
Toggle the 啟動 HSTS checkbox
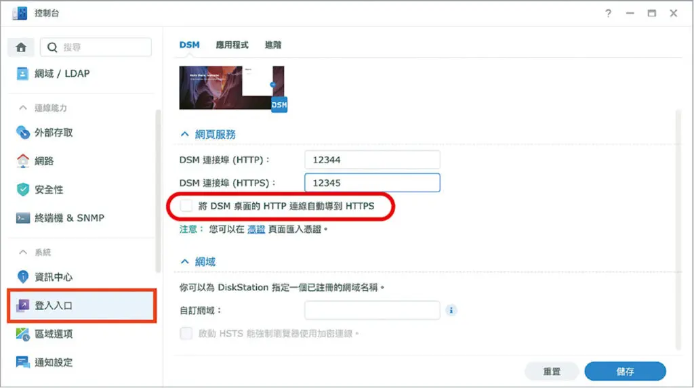tap(186, 333)
